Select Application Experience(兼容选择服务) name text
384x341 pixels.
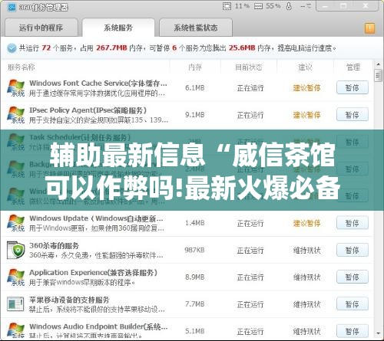click(93, 273)
